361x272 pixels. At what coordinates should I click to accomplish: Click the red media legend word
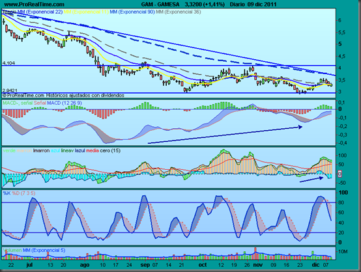[93, 150]
